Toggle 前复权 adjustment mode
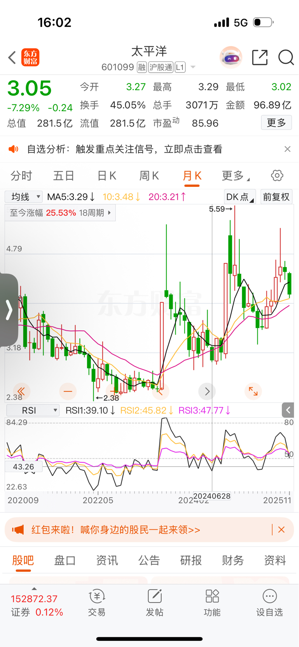This screenshot has width=299, height=647. tap(276, 197)
